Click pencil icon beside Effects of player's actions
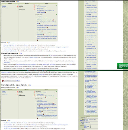 click(19, 53)
